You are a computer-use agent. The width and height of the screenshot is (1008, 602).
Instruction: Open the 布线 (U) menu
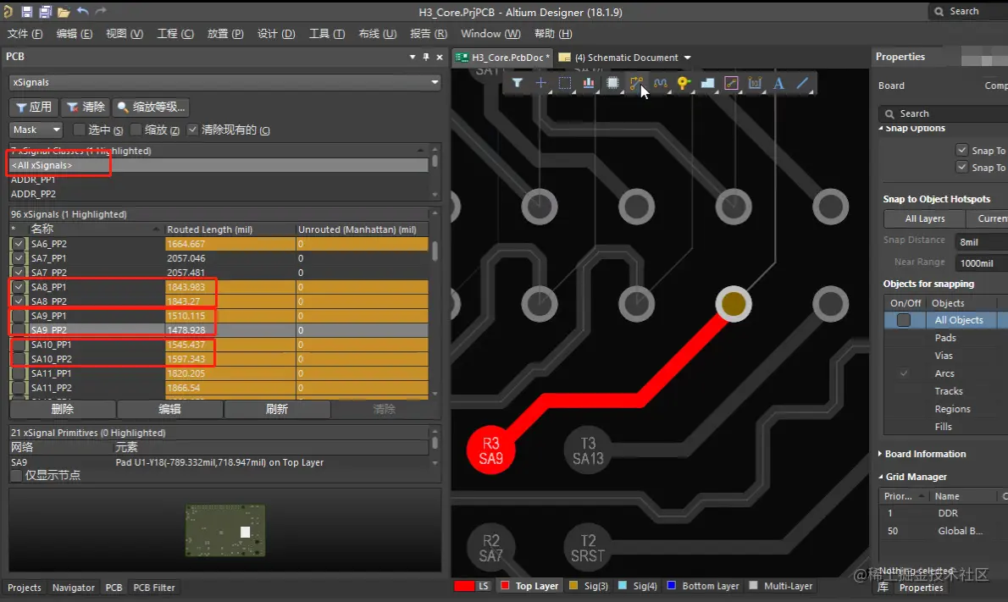click(377, 33)
